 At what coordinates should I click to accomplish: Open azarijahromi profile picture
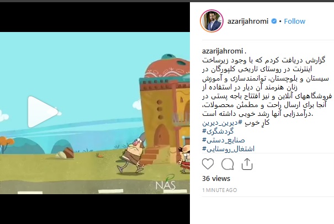(x=211, y=21)
